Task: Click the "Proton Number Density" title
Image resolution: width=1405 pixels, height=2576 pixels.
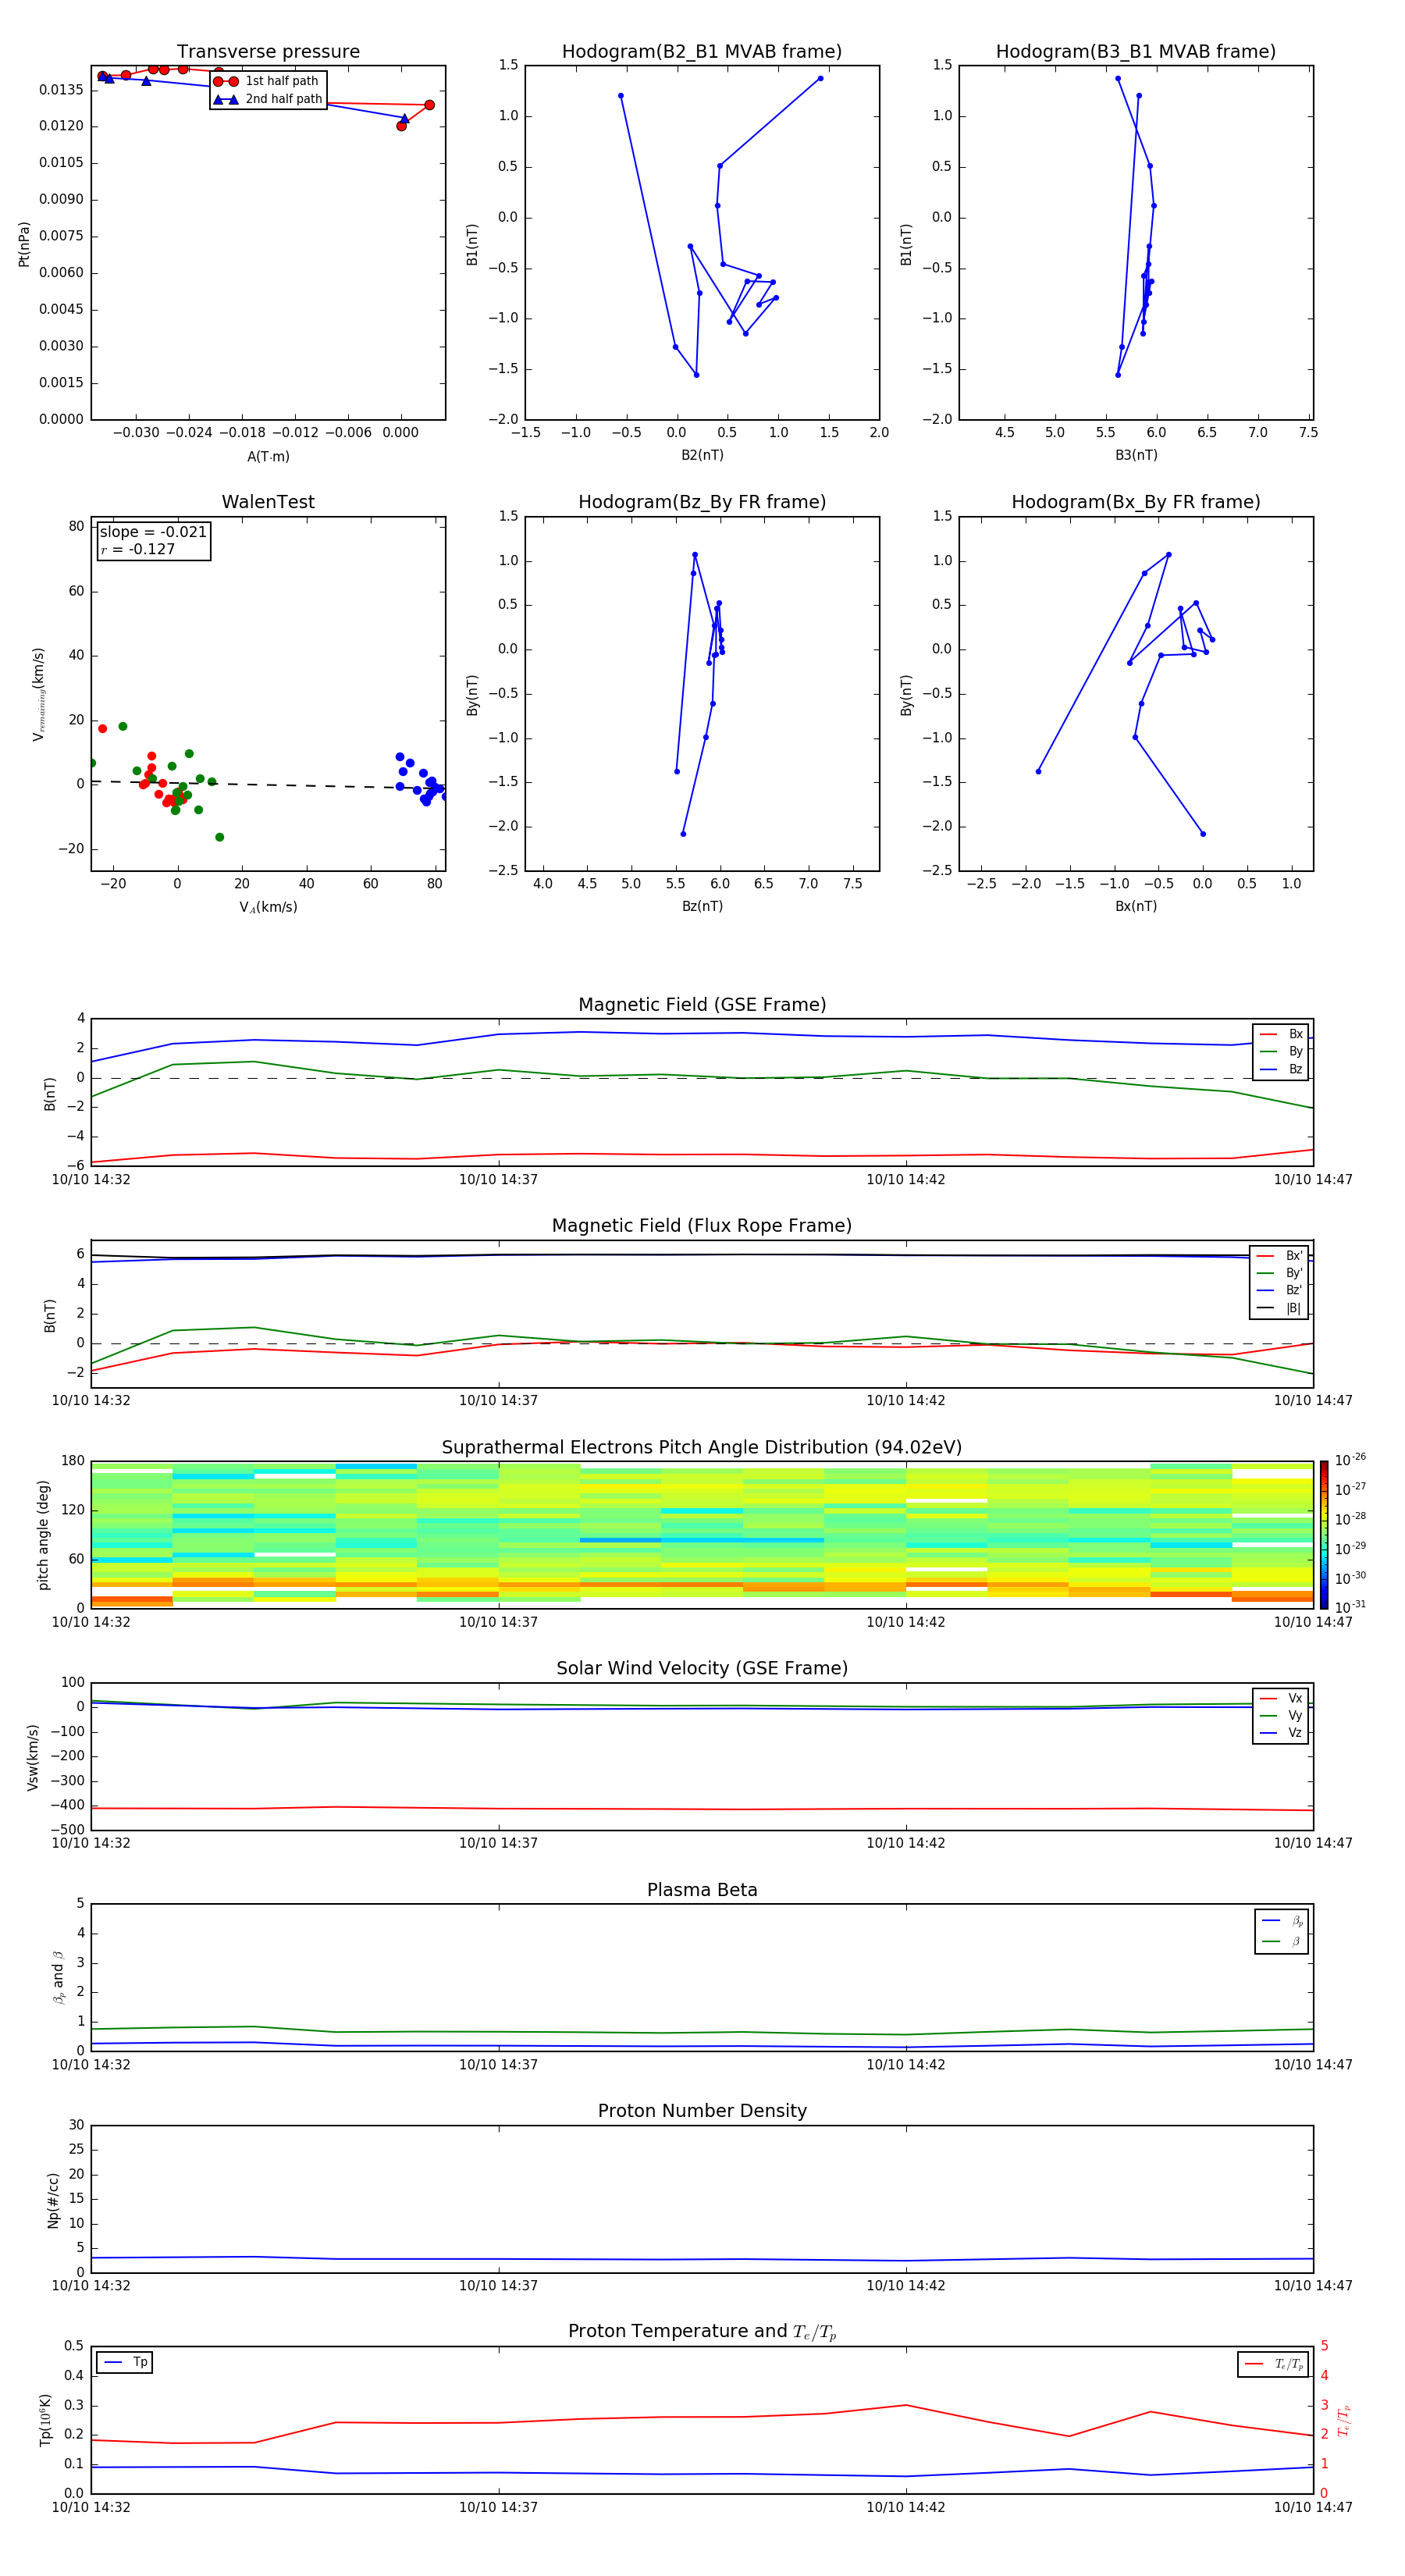Action: (702, 2111)
